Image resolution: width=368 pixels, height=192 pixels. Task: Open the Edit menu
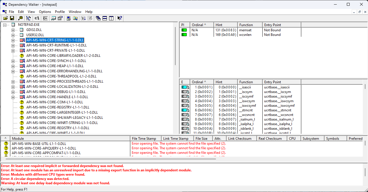pos(21,12)
